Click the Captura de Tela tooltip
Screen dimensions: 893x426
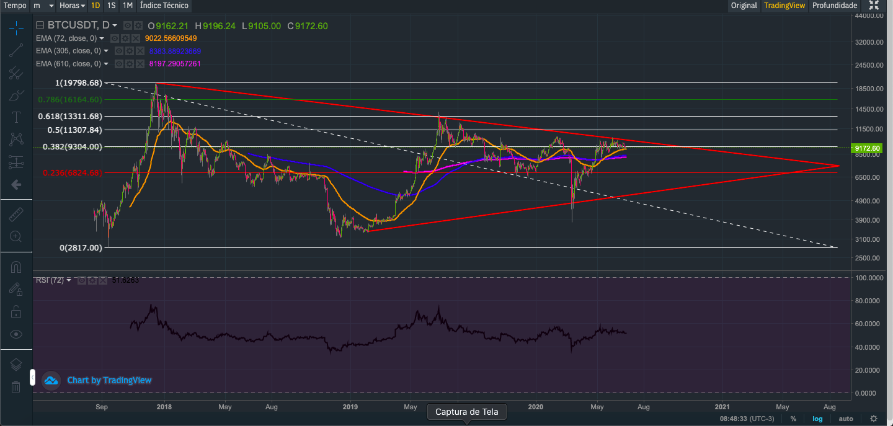[467, 412]
